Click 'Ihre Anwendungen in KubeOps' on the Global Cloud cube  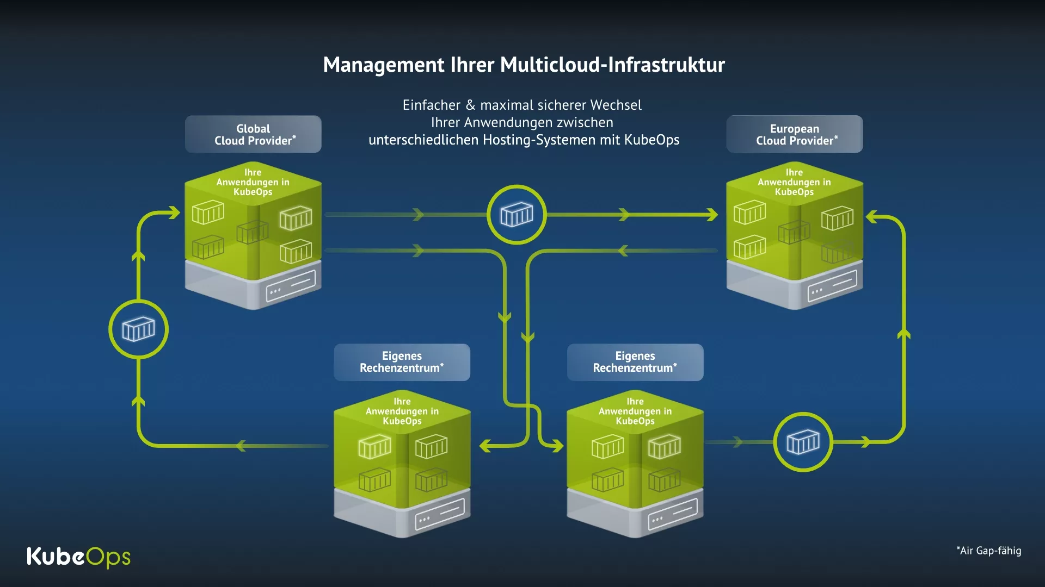click(x=253, y=182)
